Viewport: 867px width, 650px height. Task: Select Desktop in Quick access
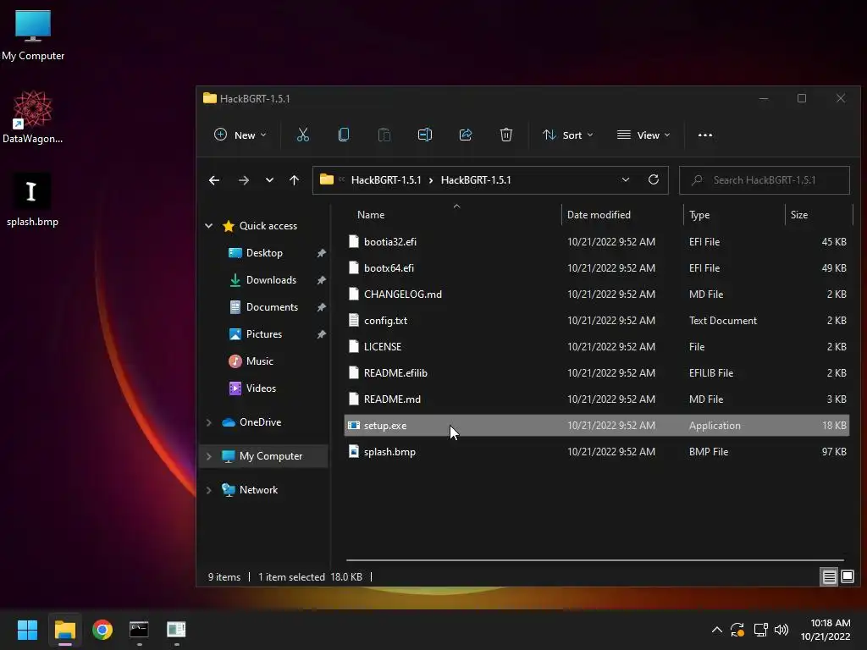pyautogui.click(x=264, y=252)
